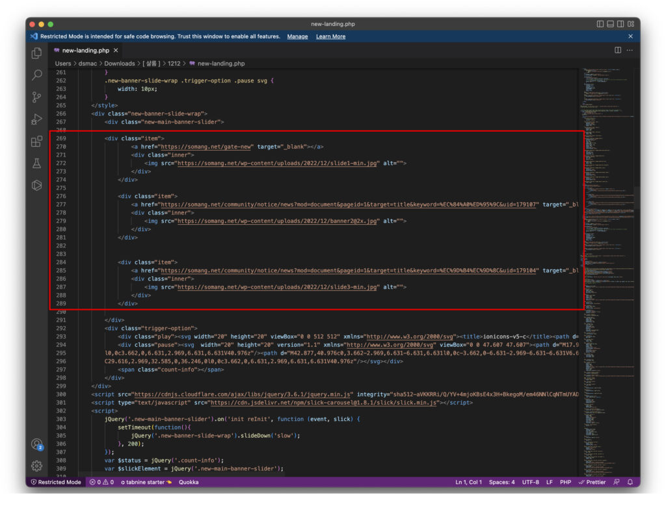Click the Manage link in the banner

tap(297, 36)
